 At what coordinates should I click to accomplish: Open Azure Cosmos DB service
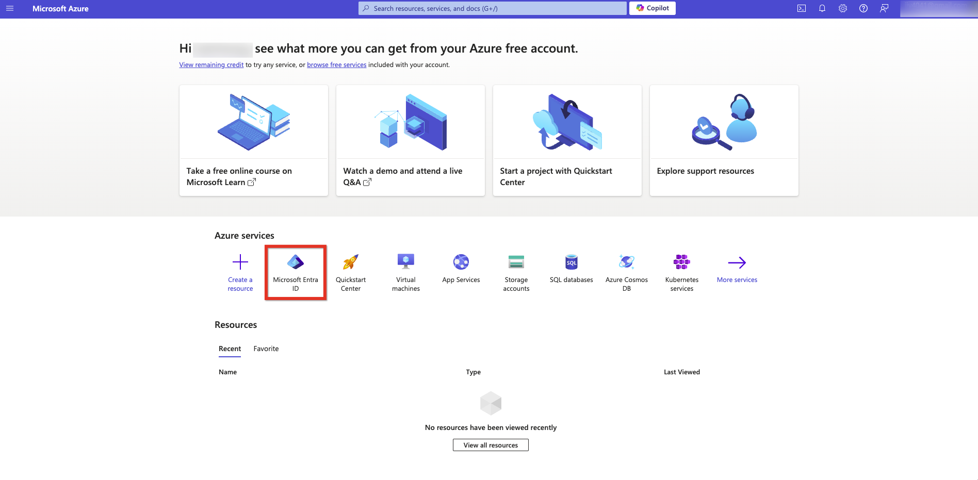point(627,272)
